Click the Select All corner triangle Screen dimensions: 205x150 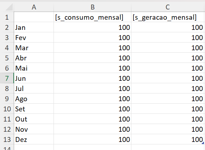9,7
